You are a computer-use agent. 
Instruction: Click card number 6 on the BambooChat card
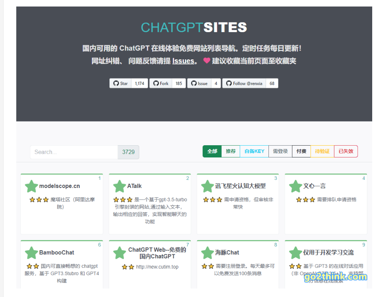pos(99,245)
